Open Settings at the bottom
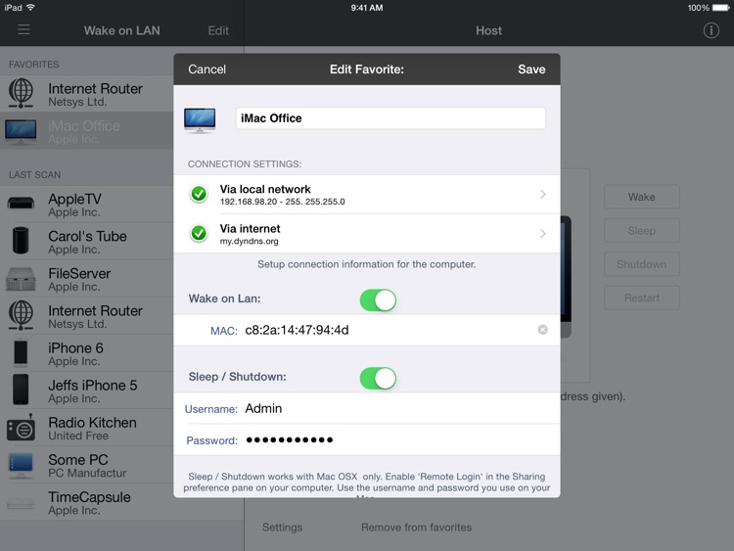This screenshot has width=734, height=551. tap(282, 528)
